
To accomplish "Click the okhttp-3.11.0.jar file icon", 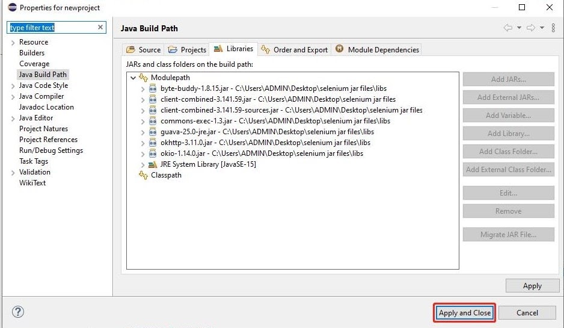I will coord(153,143).
